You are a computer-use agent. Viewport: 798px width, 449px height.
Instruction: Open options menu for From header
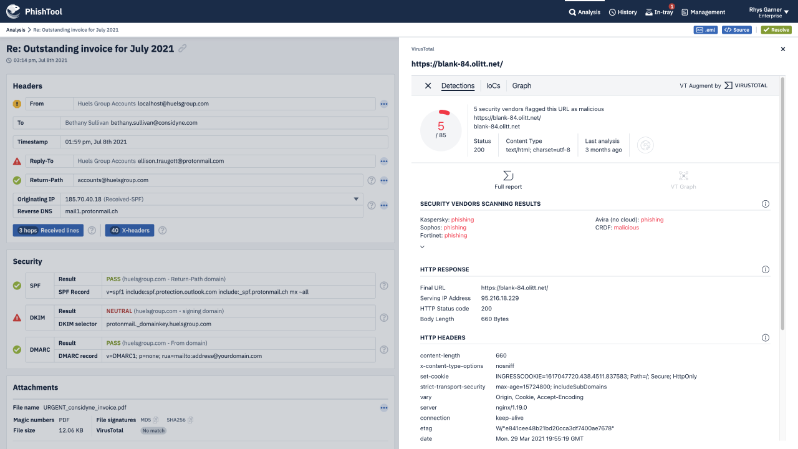[x=384, y=104]
